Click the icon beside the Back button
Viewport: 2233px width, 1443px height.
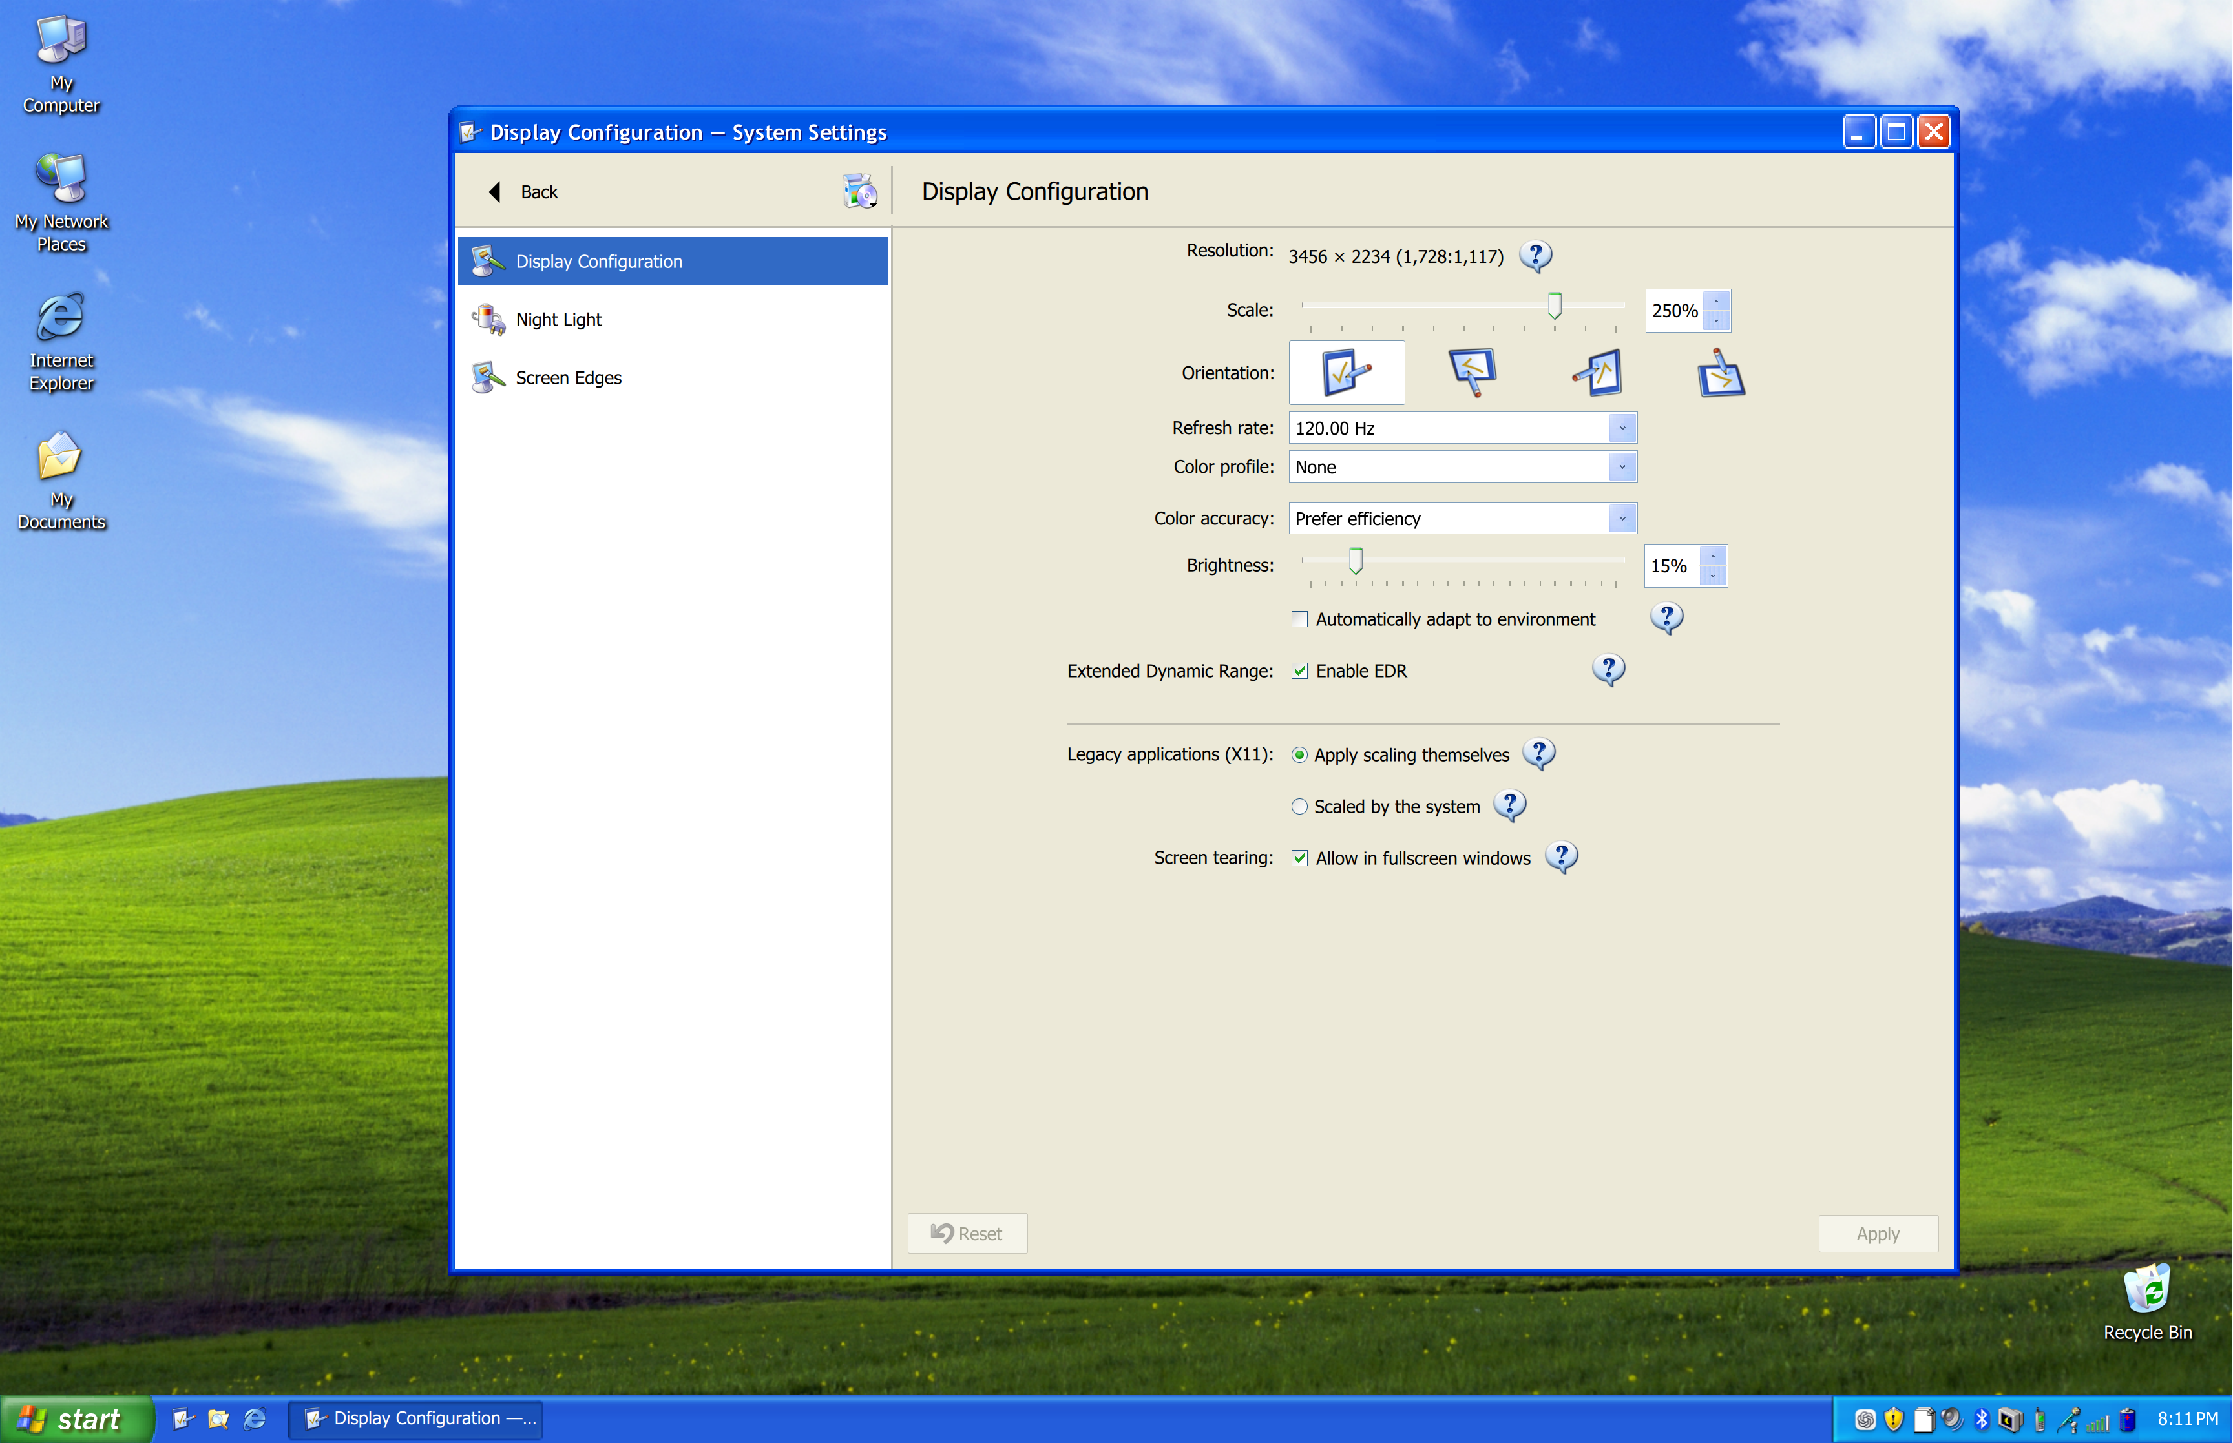[859, 191]
